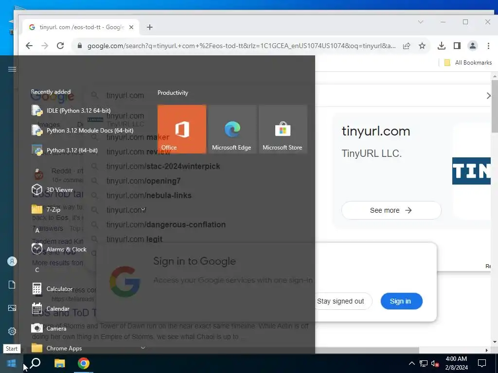The height and width of the screenshot is (373, 498).
Task: Open Alarms & Clock app
Action: 59,249
